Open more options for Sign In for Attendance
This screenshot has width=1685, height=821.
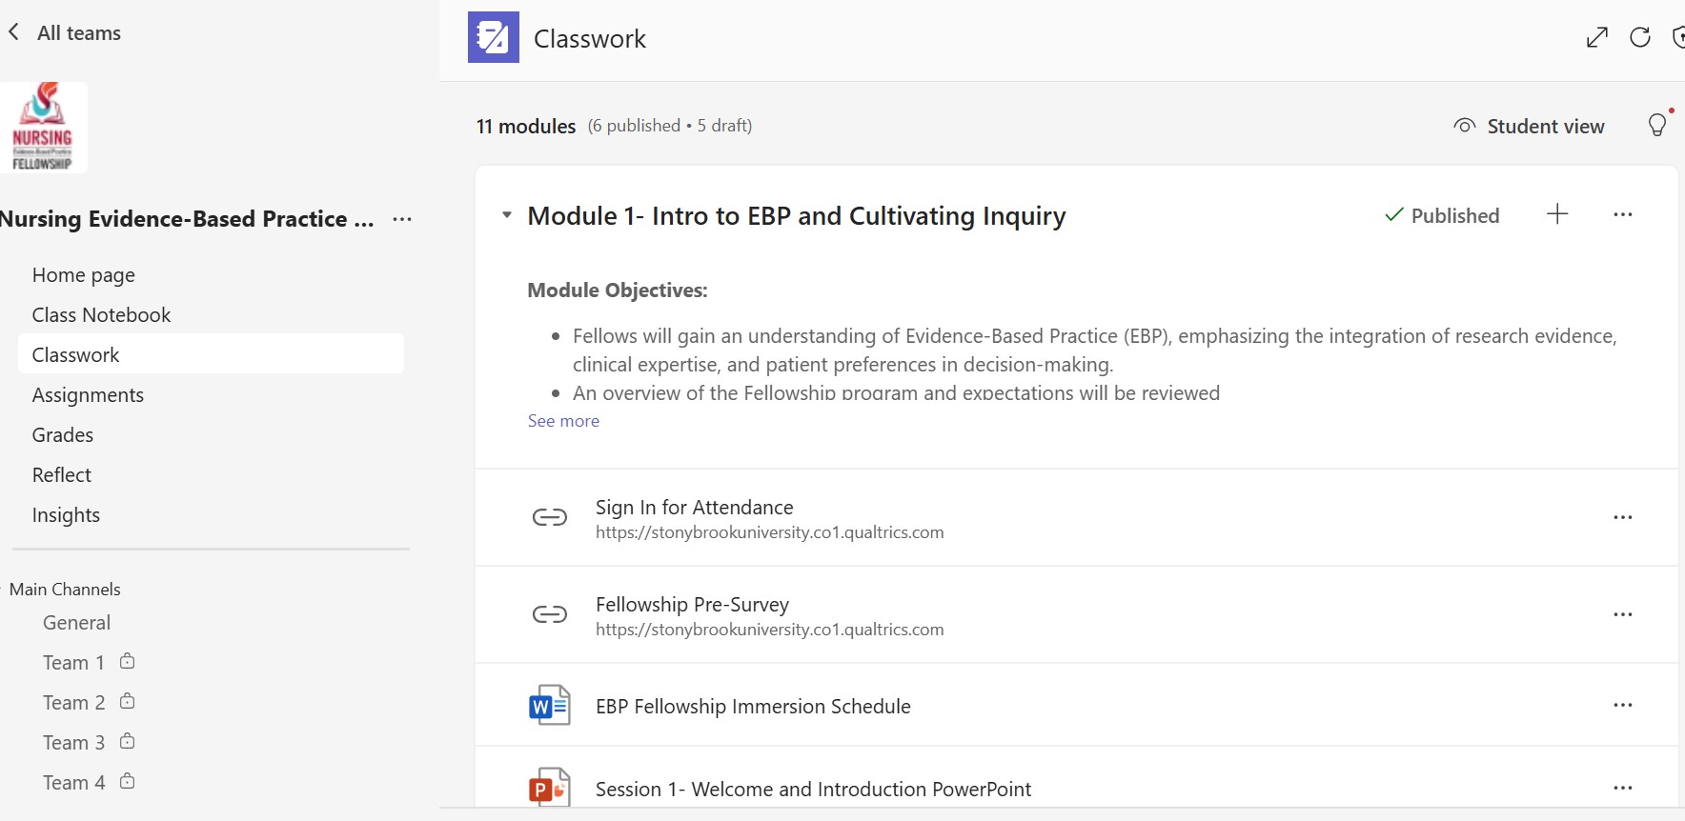[1623, 517]
